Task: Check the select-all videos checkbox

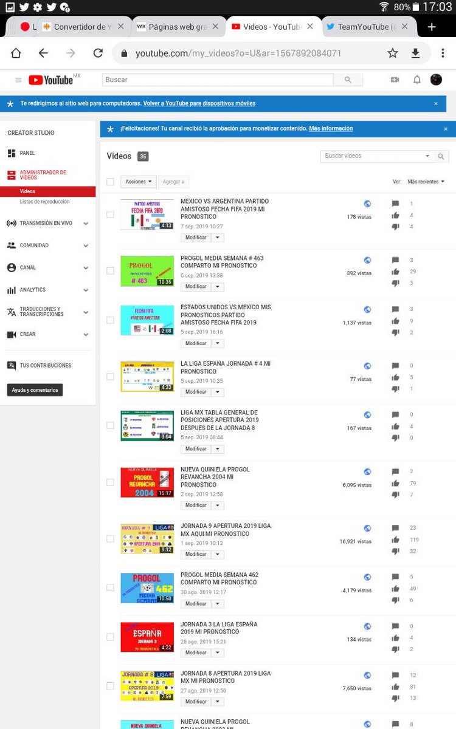Action: 110,182
